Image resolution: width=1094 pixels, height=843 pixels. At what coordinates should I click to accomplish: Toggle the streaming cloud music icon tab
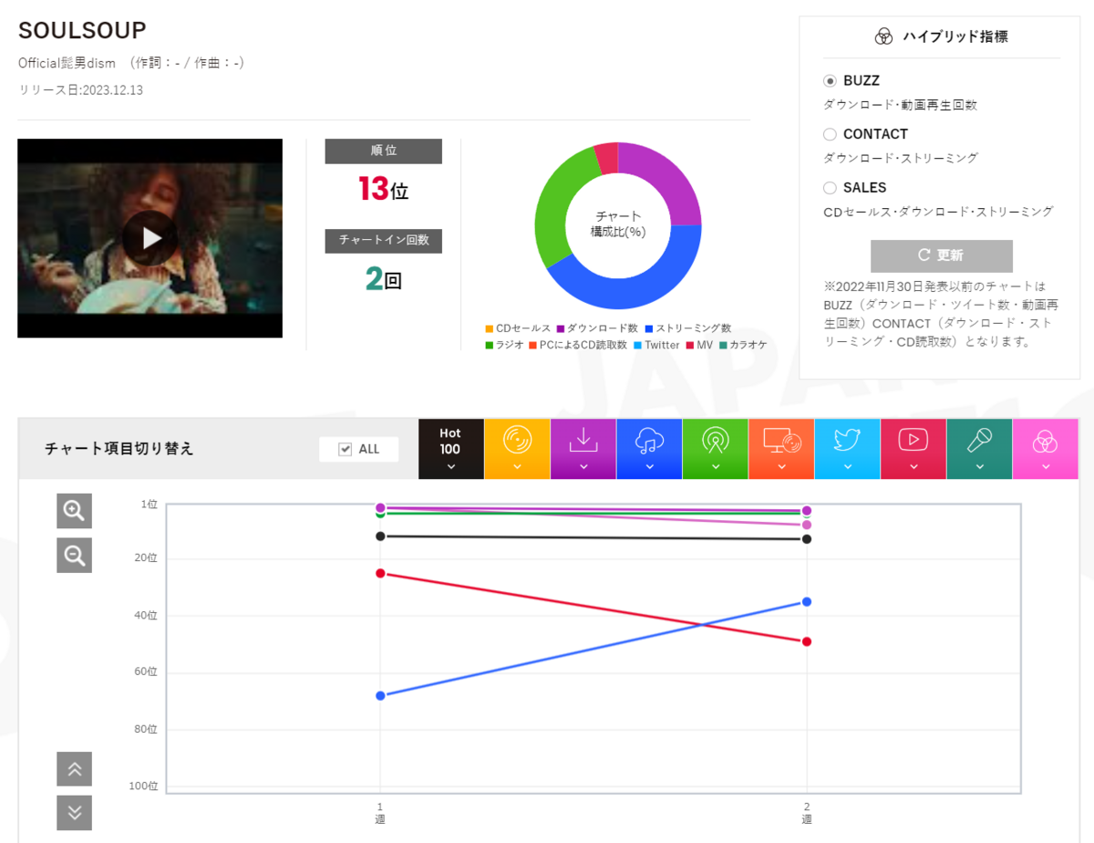coord(649,449)
